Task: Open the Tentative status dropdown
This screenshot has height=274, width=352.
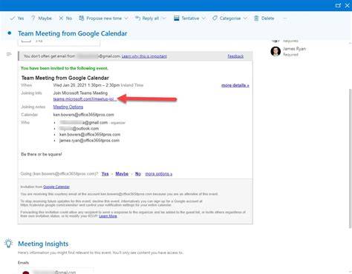Action: 203,19
